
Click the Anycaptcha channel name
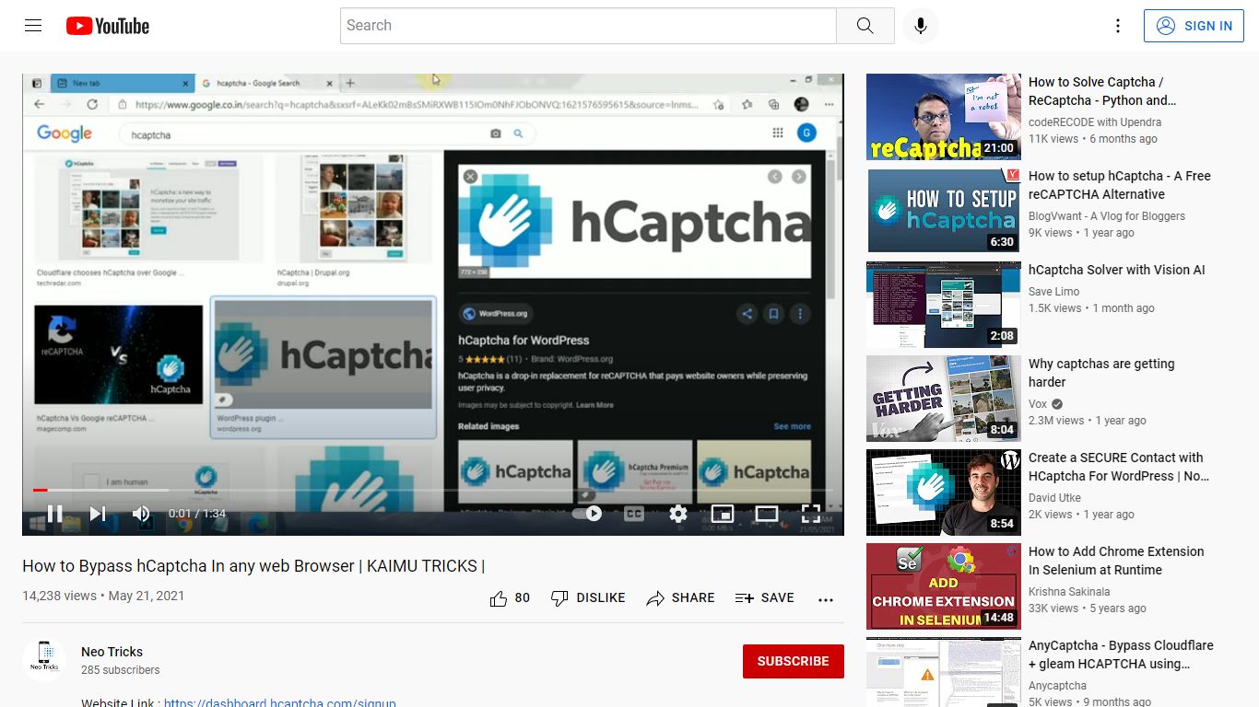[1057, 686]
